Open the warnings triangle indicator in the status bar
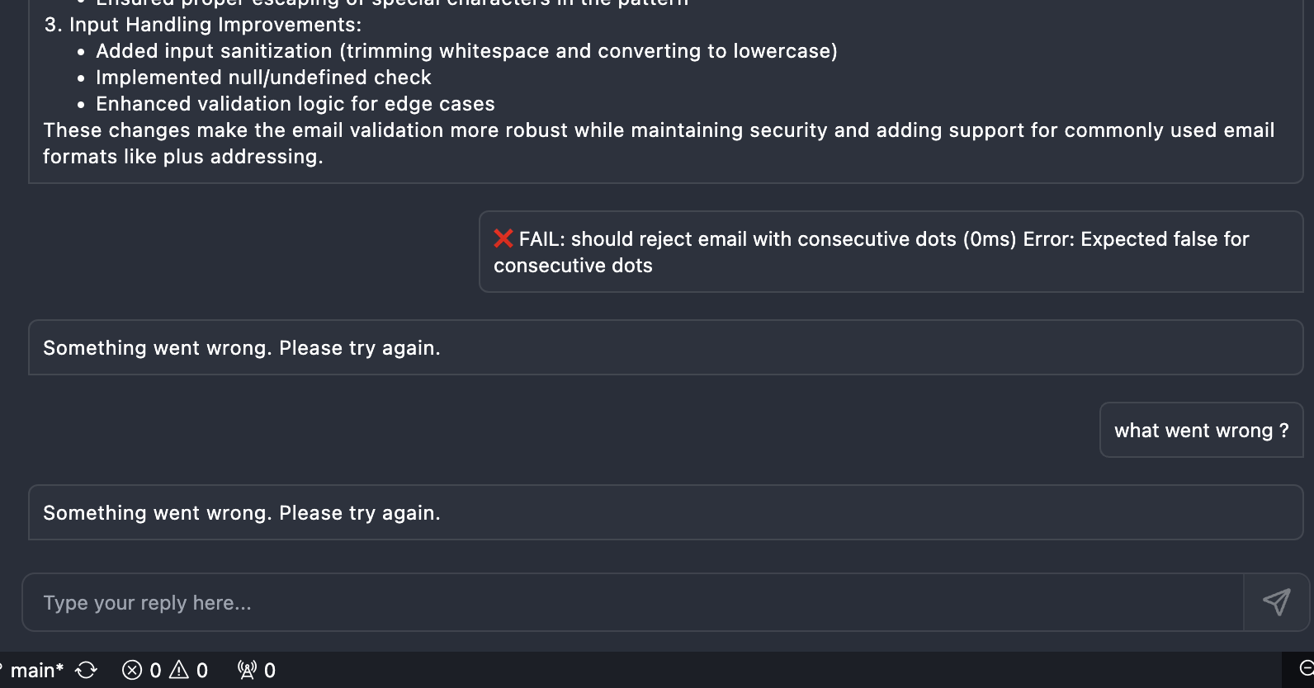The image size is (1314, 688). (x=179, y=670)
